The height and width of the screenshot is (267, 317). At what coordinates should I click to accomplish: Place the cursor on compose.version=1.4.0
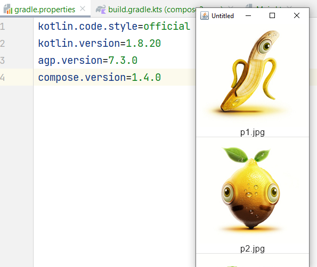[x=100, y=77]
